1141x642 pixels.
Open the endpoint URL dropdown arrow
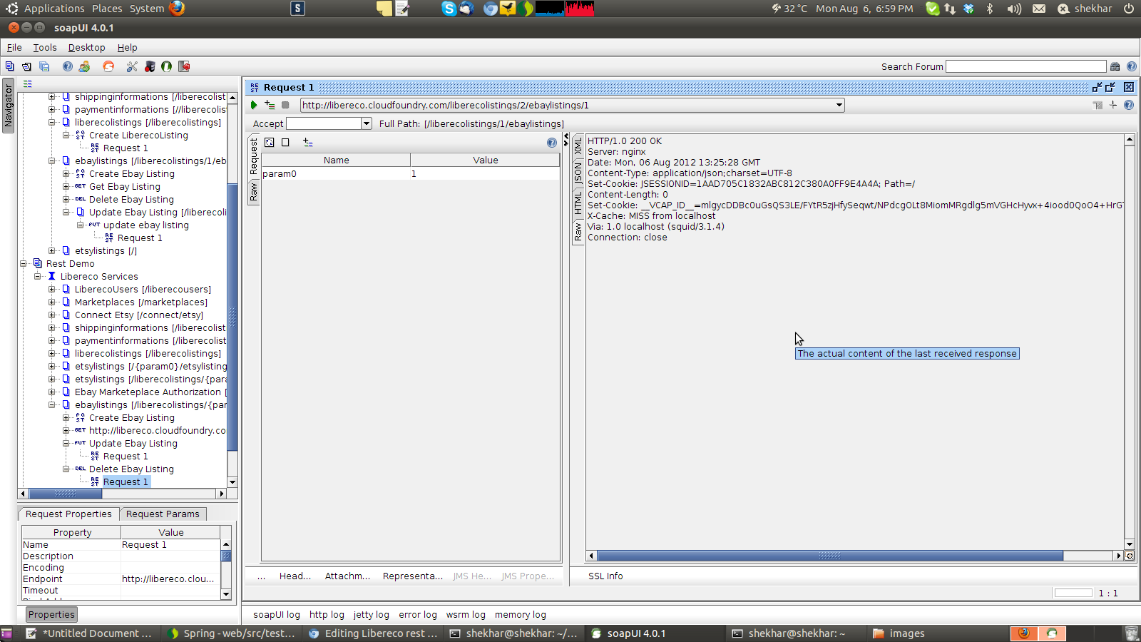[839, 105]
